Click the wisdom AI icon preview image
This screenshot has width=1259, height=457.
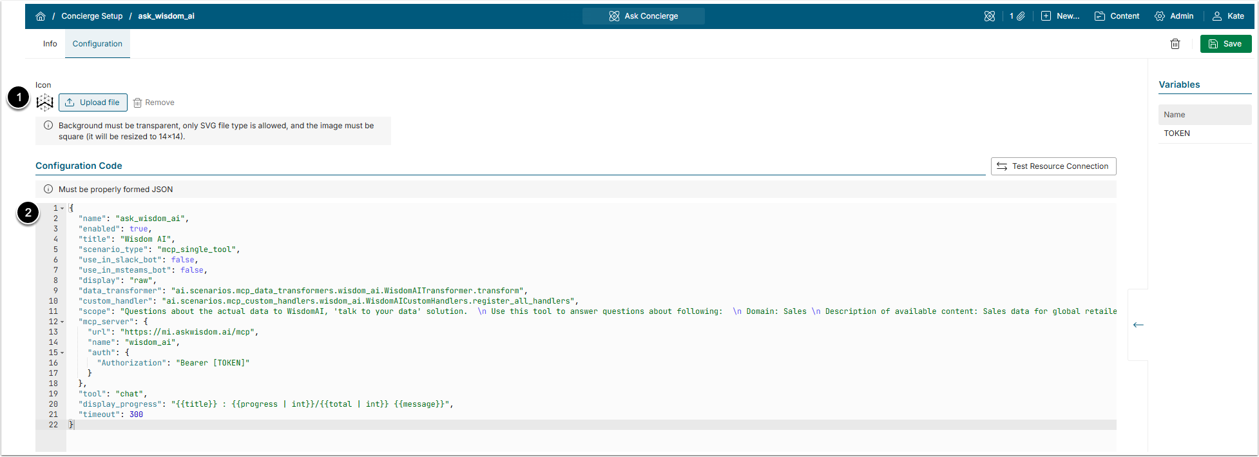pyautogui.click(x=44, y=102)
